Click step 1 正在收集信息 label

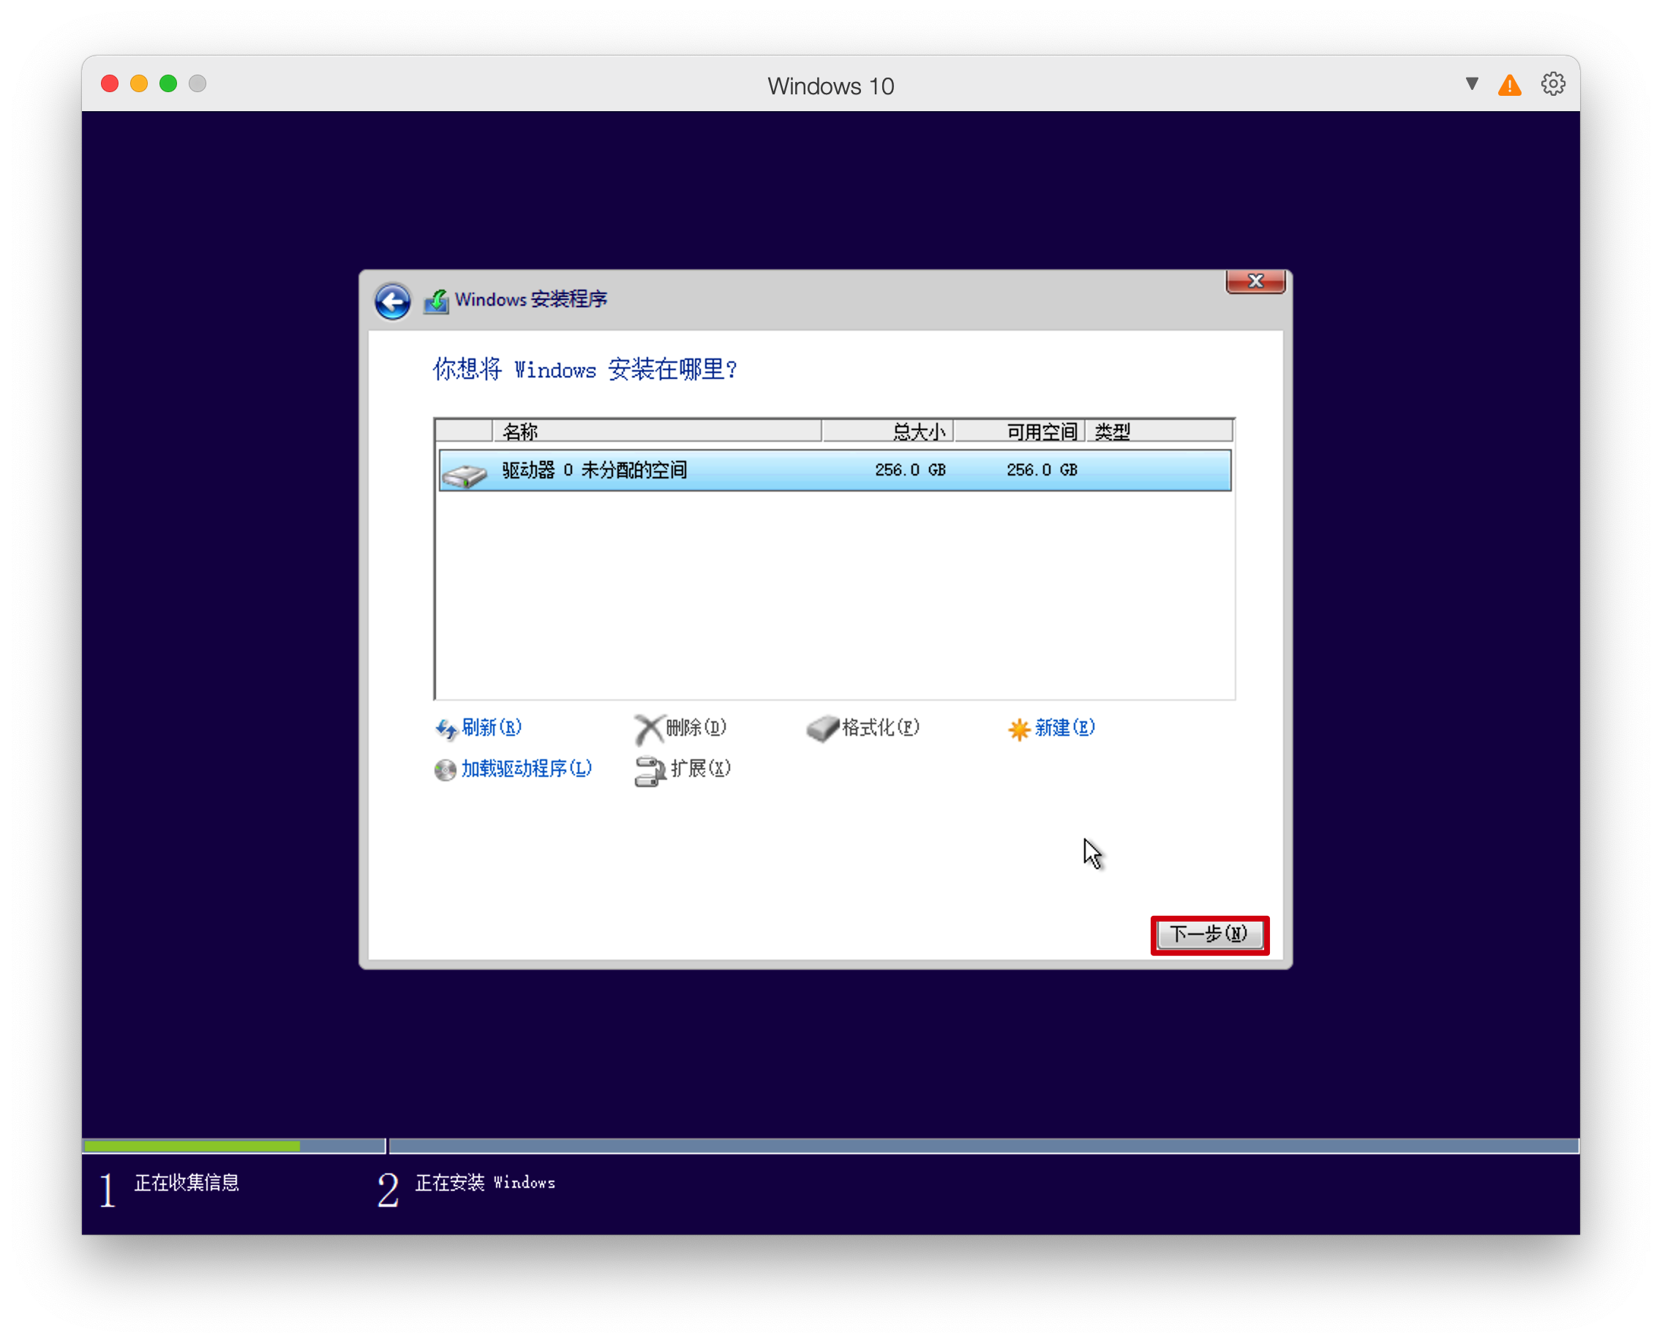pos(187,1183)
